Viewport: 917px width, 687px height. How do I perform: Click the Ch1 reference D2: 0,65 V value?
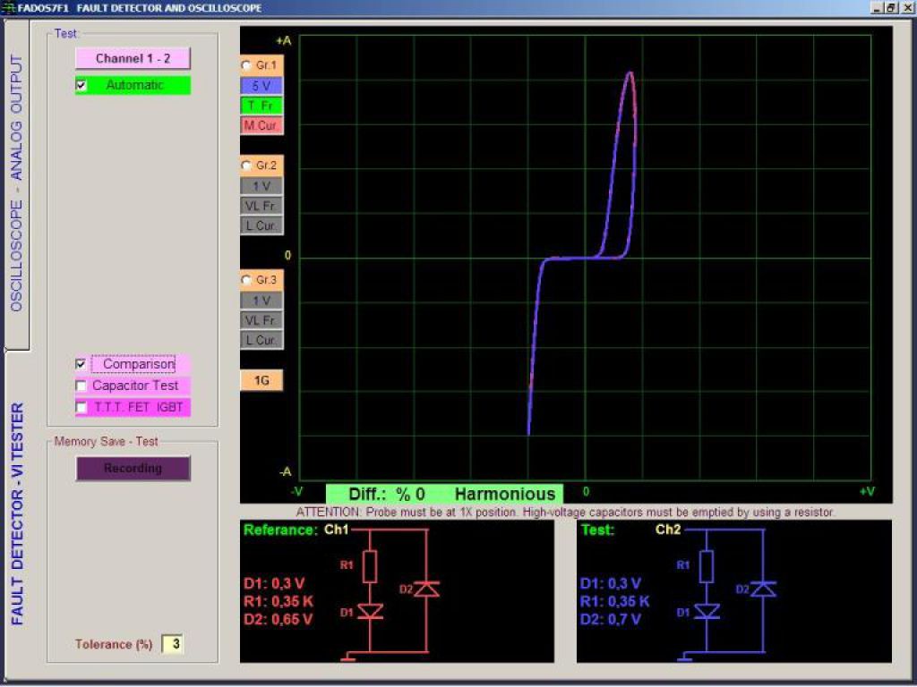pos(278,619)
